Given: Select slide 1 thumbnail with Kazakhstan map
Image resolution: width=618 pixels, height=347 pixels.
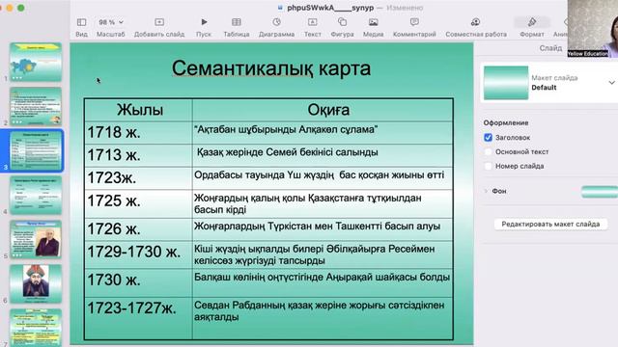Looking at the screenshot, I should pos(36,62).
